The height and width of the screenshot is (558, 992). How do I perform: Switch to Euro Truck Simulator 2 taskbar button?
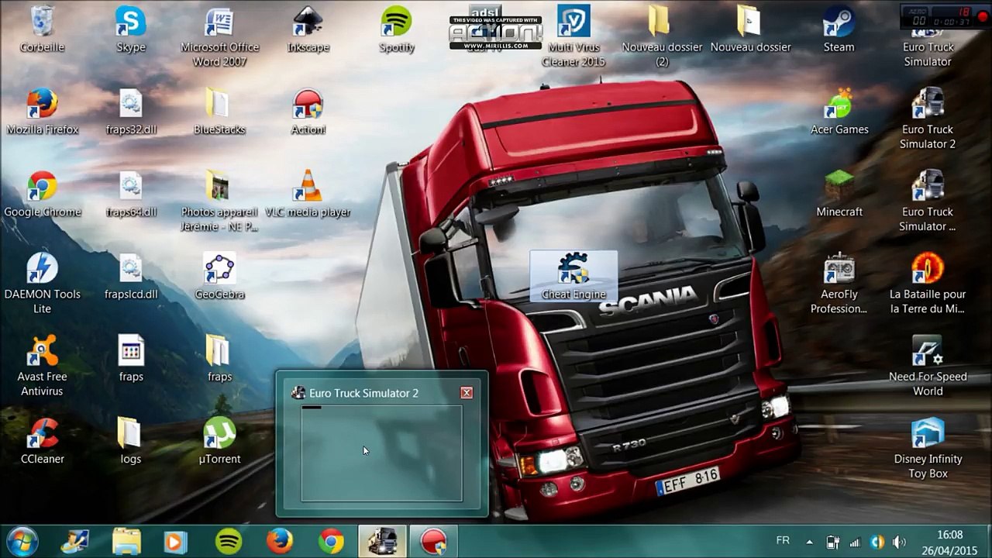(382, 541)
